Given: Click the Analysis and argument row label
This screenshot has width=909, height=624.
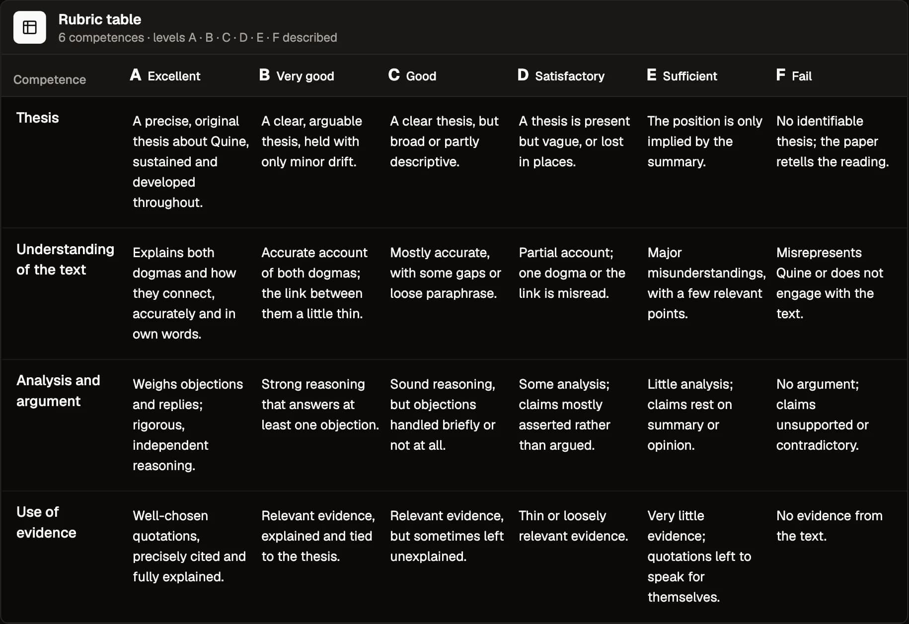Looking at the screenshot, I should point(58,391).
